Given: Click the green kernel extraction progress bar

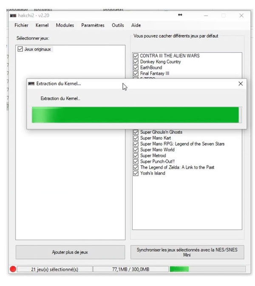Looking at the screenshot, I should click(x=136, y=115).
